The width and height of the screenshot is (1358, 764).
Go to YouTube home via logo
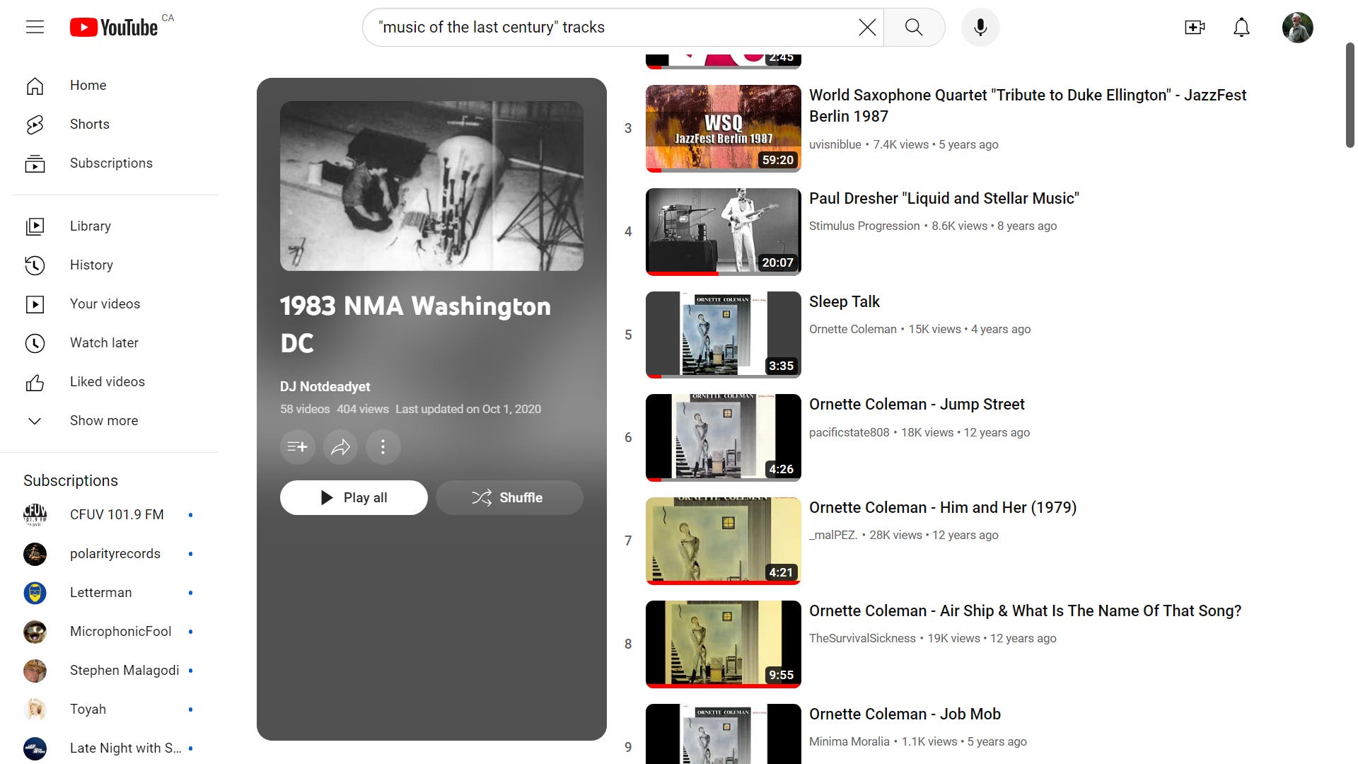click(x=114, y=27)
